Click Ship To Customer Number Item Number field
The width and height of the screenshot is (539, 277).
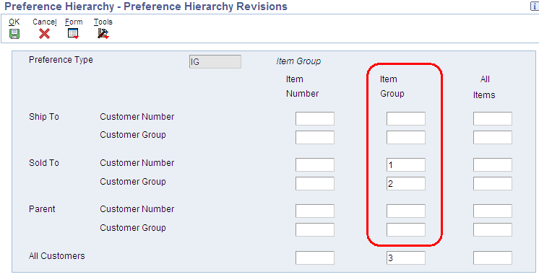(315, 119)
